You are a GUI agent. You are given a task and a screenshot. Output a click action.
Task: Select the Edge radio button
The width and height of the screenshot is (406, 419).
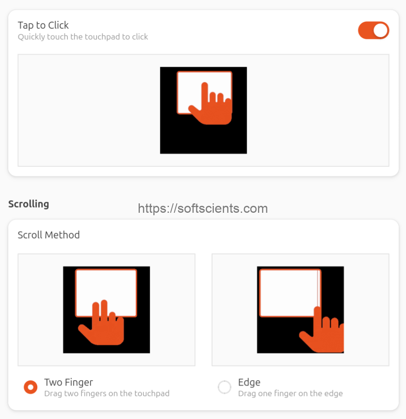224,387
